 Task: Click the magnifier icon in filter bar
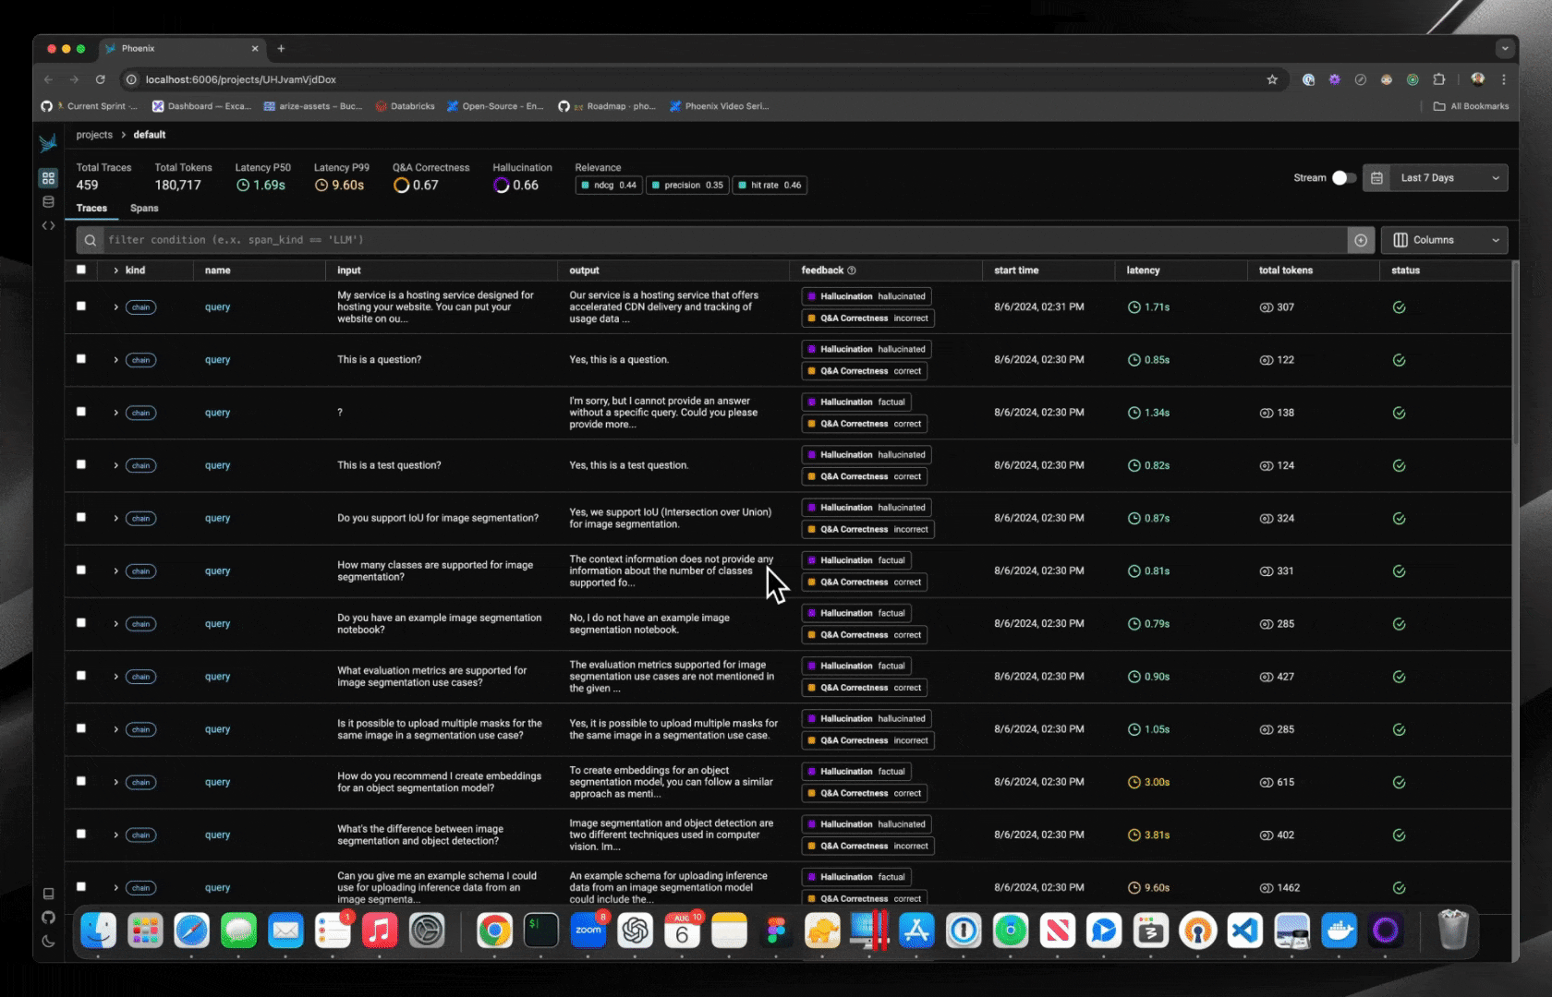90,240
